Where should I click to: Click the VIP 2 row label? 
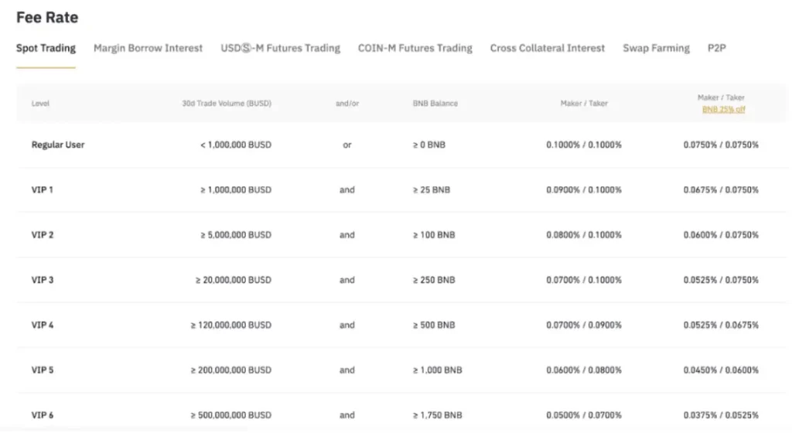pyautogui.click(x=43, y=235)
